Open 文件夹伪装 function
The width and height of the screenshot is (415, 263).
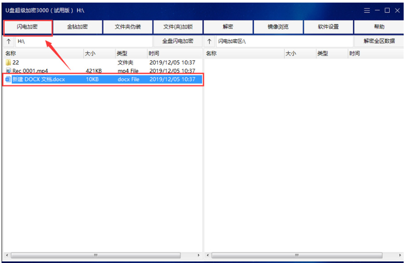[x=127, y=27]
